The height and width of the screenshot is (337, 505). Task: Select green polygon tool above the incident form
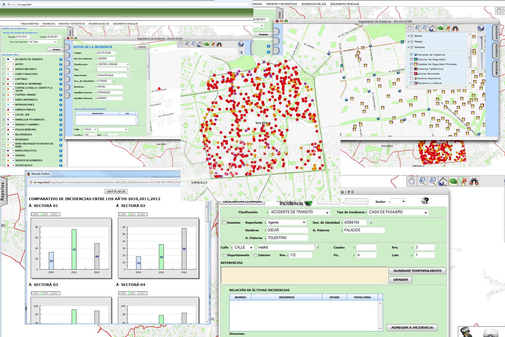453,181
